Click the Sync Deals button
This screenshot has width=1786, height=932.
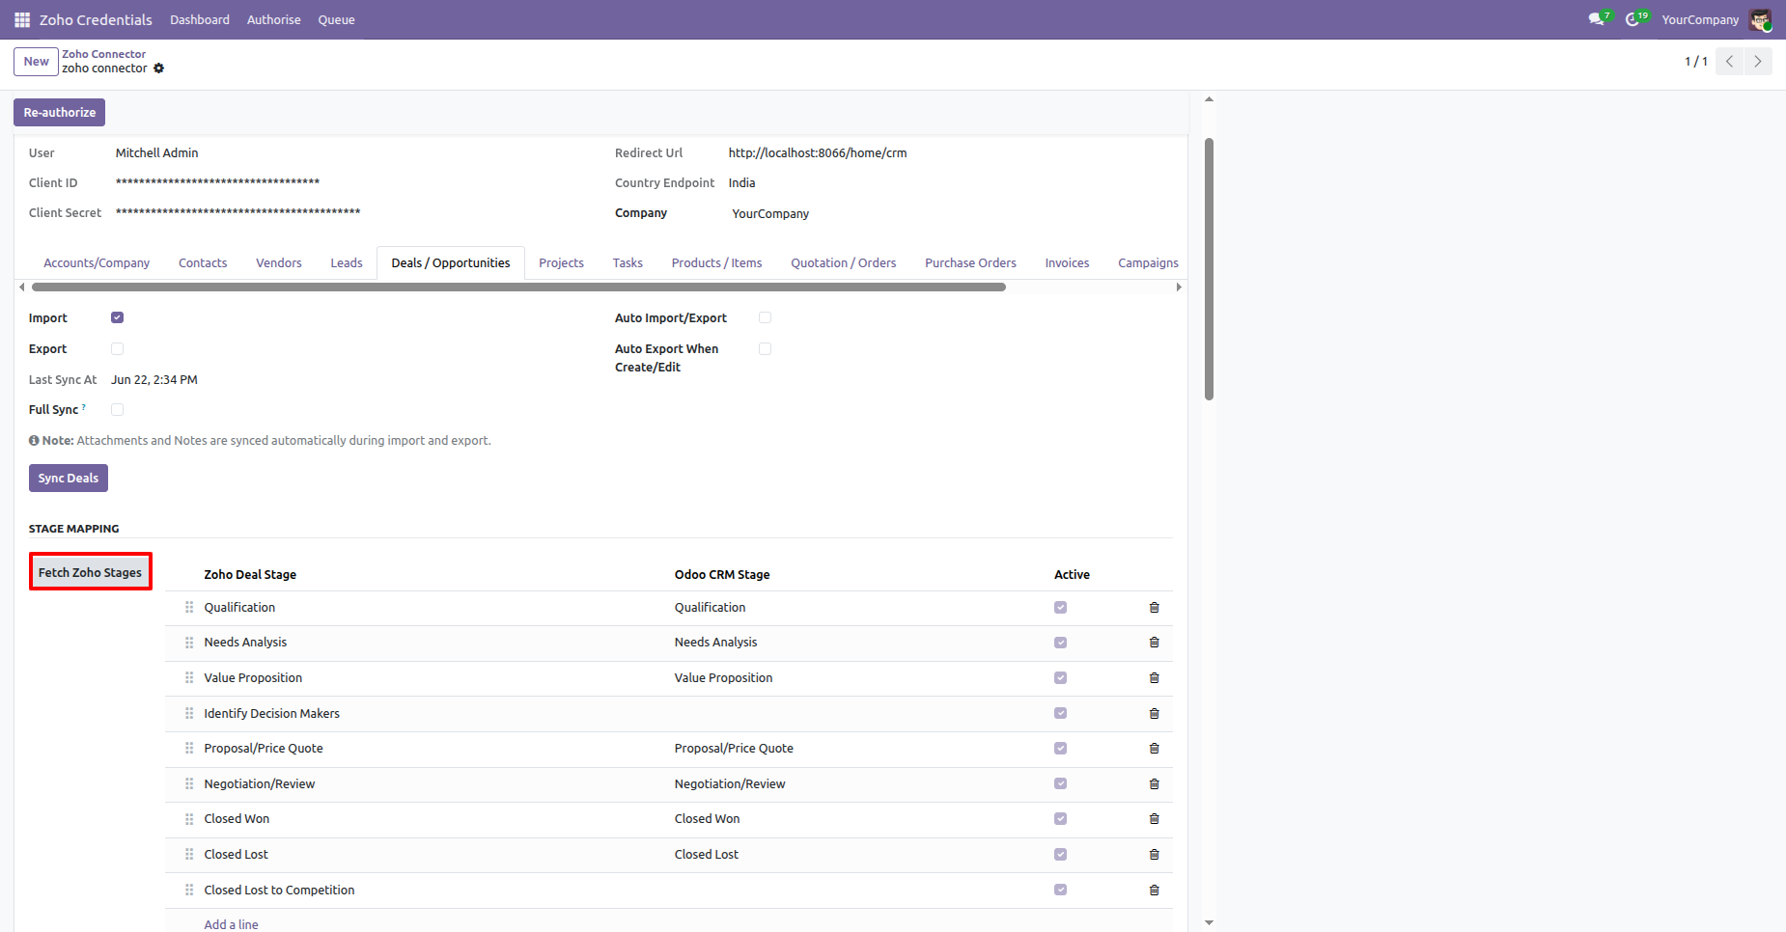(69, 479)
